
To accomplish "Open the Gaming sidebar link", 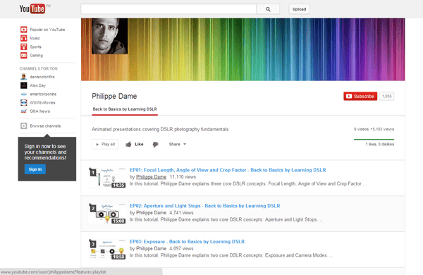I will pyautogui.click(x=36, y=55).
